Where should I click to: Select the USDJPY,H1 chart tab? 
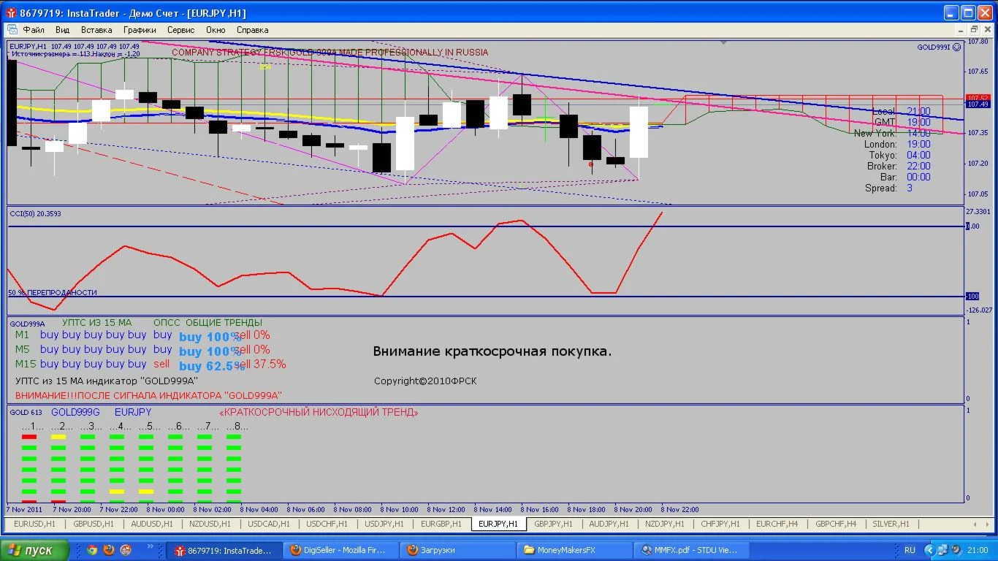coord(384,524)
